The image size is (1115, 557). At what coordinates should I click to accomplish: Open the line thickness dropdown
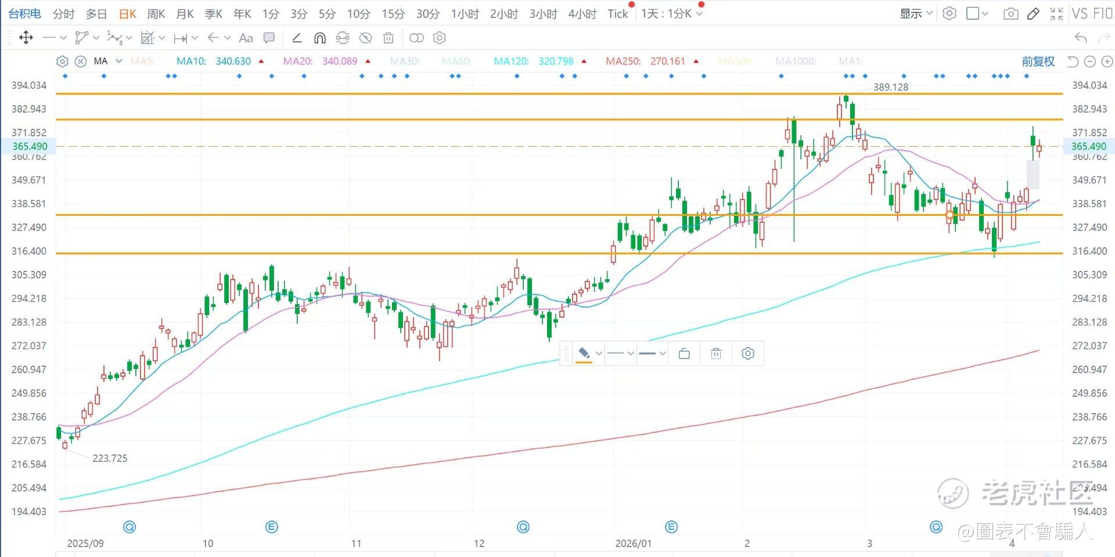[x=652, y=353]
